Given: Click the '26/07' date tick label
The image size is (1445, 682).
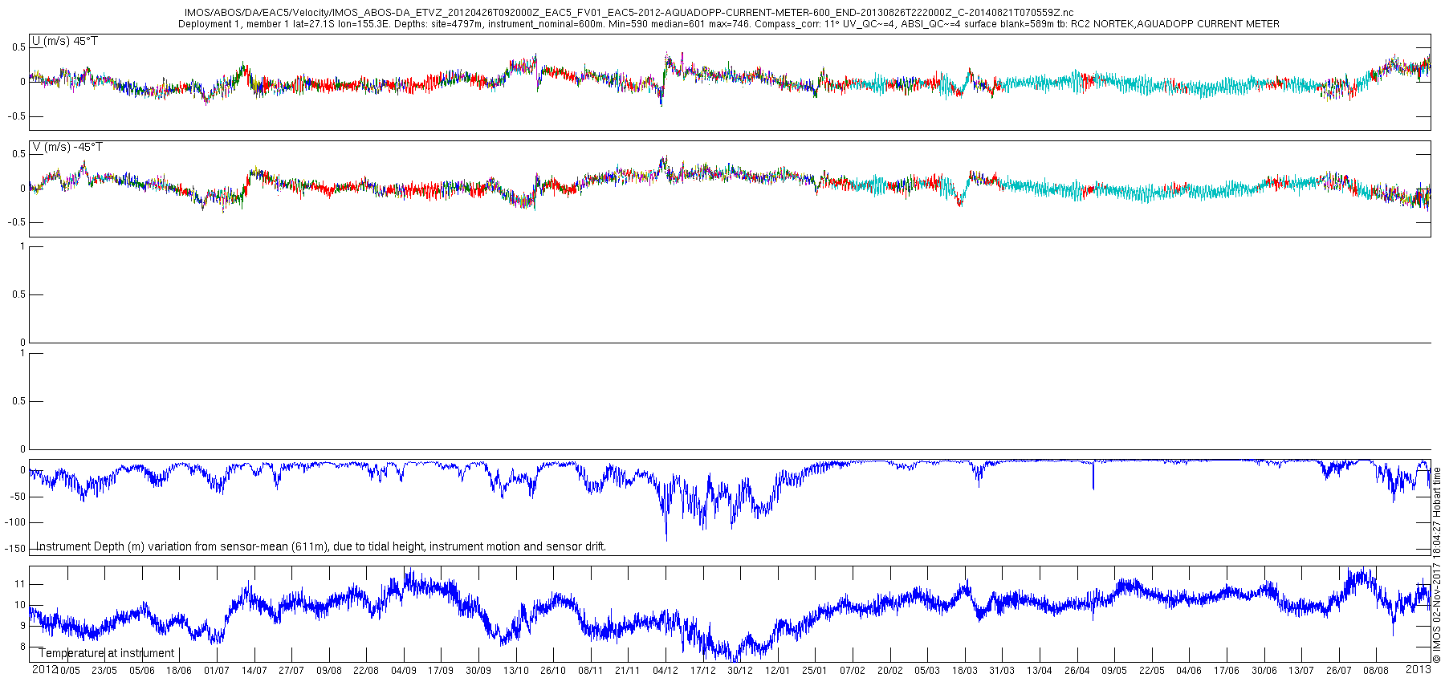Looking at the screenshot, I should tap(1339, 671).
